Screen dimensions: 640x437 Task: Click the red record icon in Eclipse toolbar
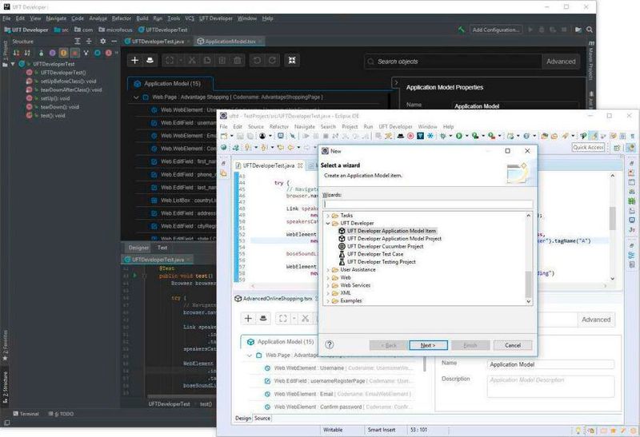click(410, 136)
